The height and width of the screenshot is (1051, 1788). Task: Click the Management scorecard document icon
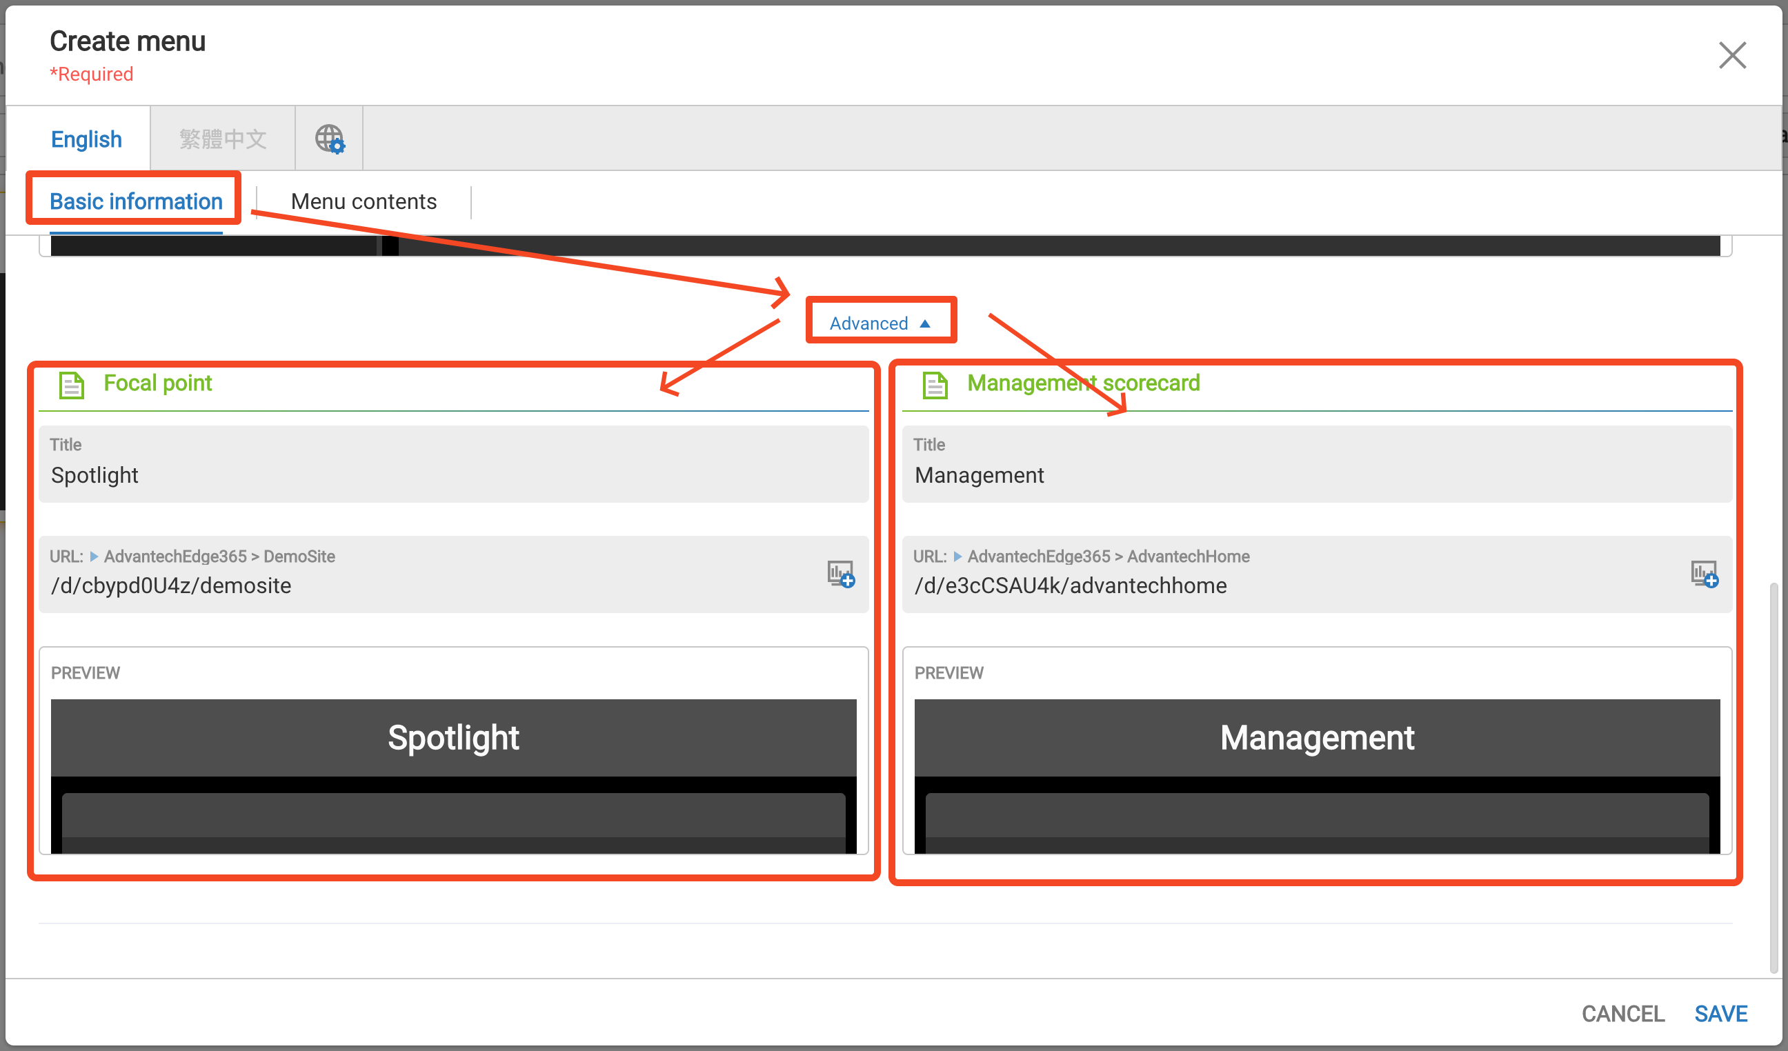[935, 385]
